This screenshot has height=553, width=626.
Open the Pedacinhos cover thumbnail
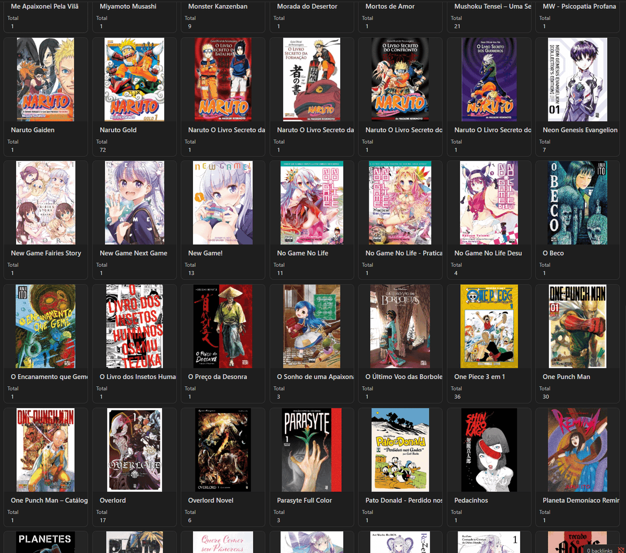489,450
